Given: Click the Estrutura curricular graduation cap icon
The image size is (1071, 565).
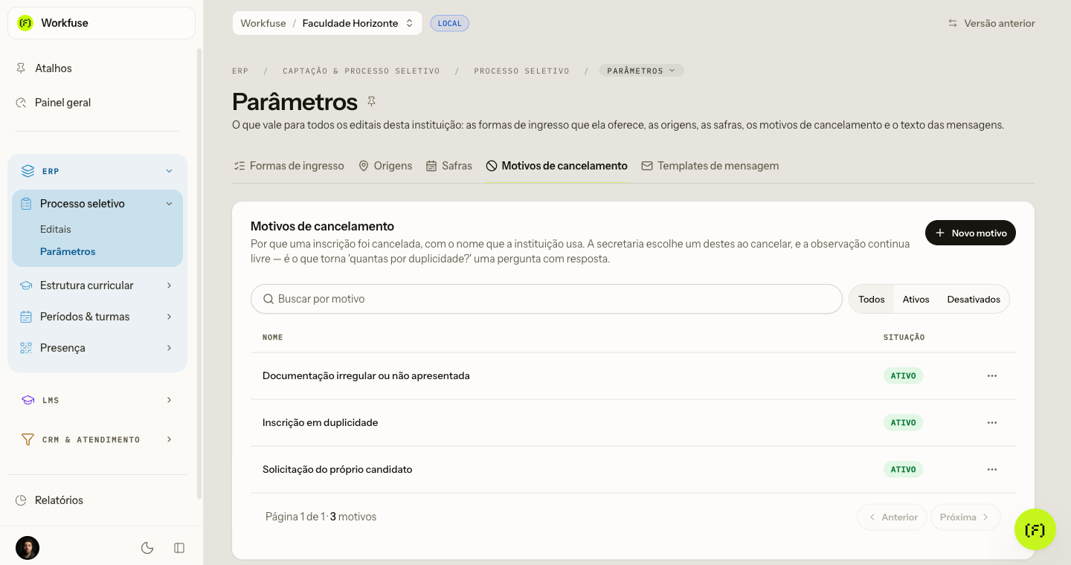Looking at the screenshot, I should click(26, 285).
